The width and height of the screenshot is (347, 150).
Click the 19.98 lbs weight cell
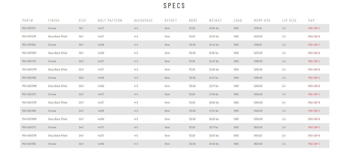click(214, 53)
